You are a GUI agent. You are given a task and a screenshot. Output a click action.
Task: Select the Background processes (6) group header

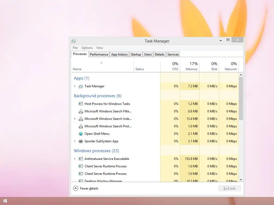coord(98,96)
